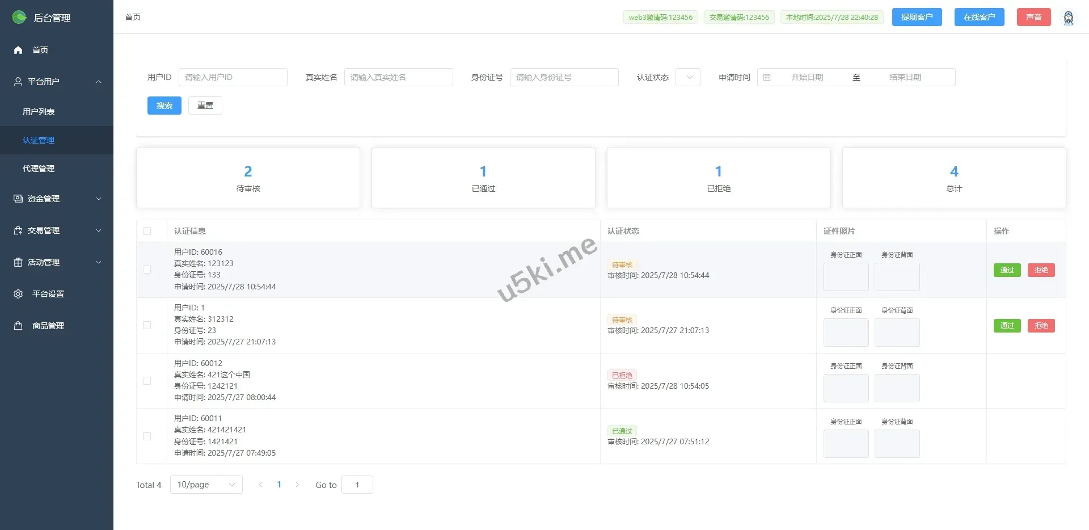This screenshot has height=530, width=1089.
Task: Collapse the 平台用户 sidebar submenu
Action: 99,82
